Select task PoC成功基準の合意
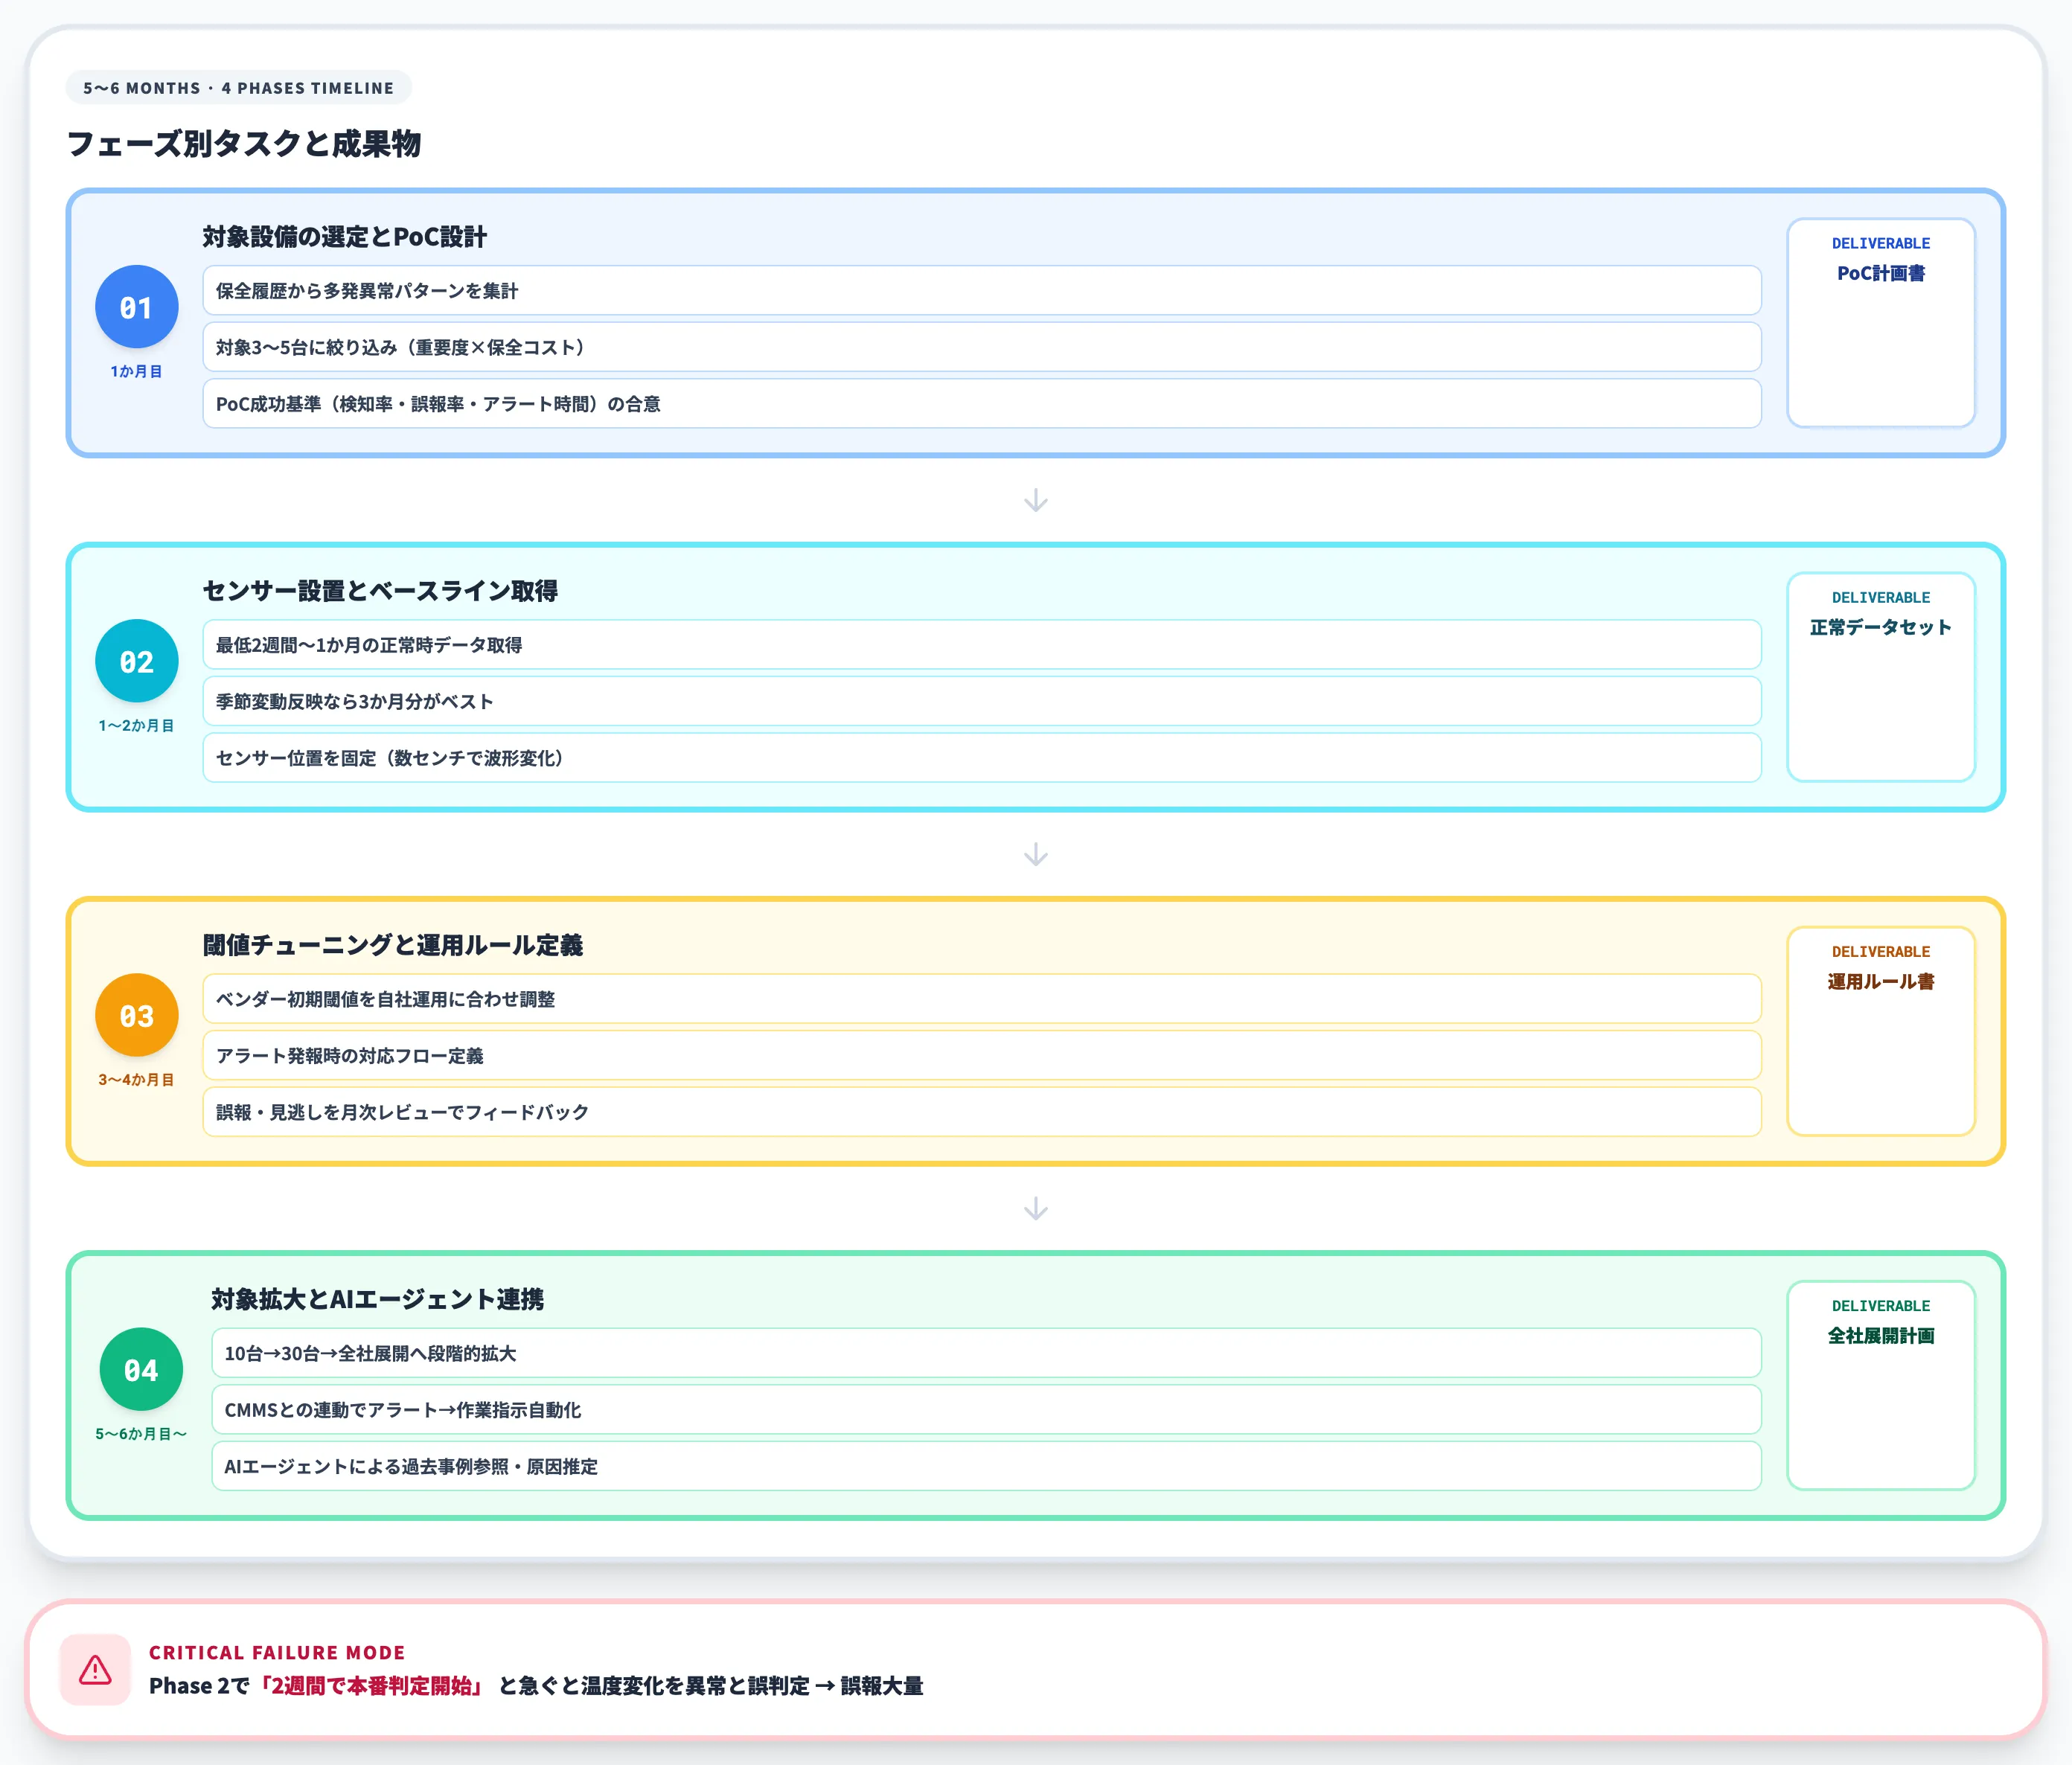The image size is (2072, 1765). coord(981,404)
